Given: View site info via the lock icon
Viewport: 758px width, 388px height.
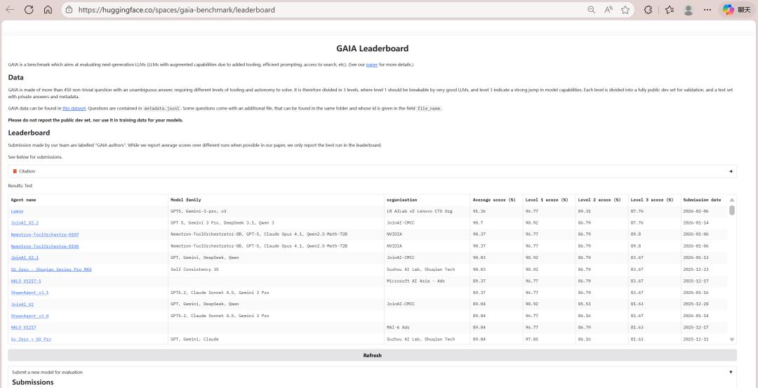Looking at the screenshot, I should click(69, 10).
